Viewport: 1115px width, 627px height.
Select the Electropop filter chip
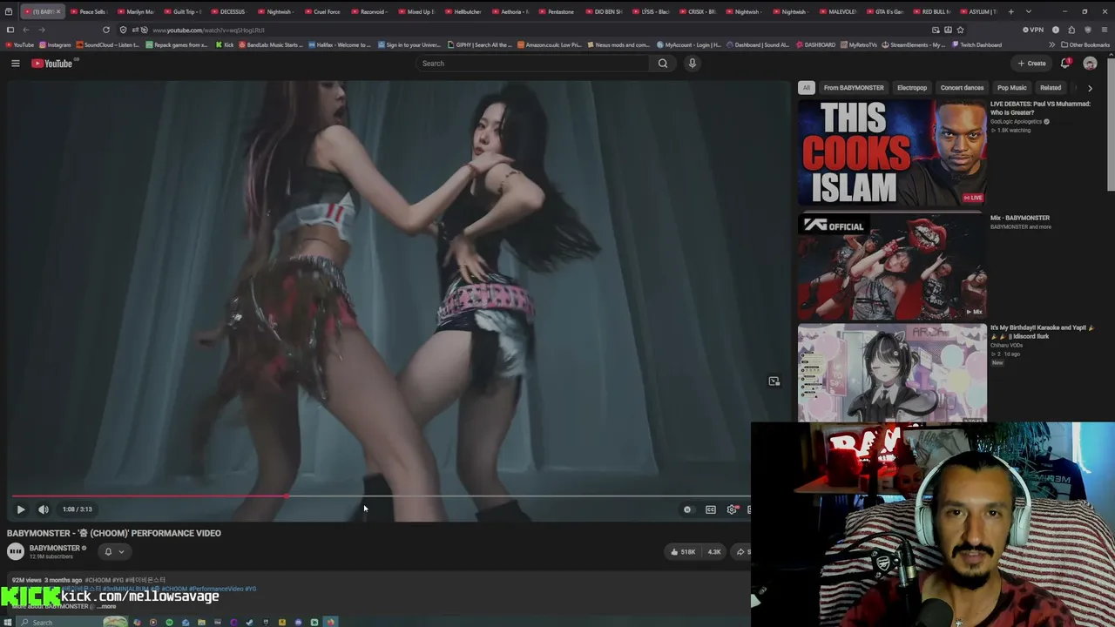click(912, 88)
